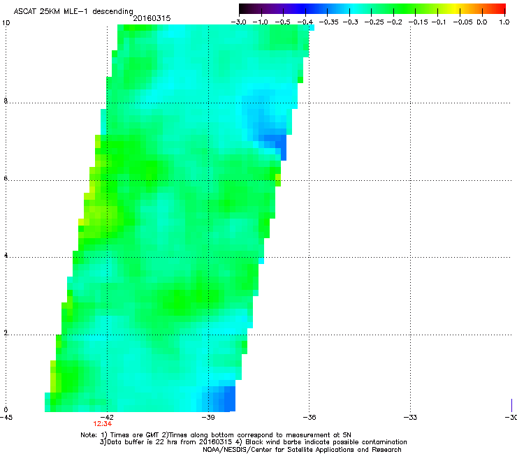Click the longitude axis label -39
This screenshot has width=517, height=454.
click(208, 418)
